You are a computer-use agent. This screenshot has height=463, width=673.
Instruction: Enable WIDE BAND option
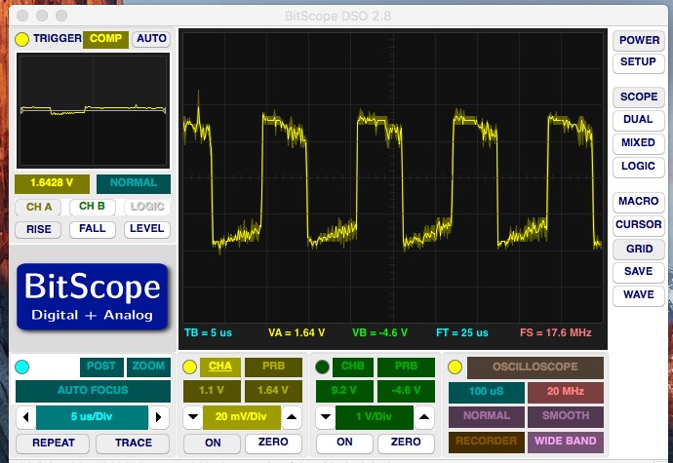[x=566, y=442]
